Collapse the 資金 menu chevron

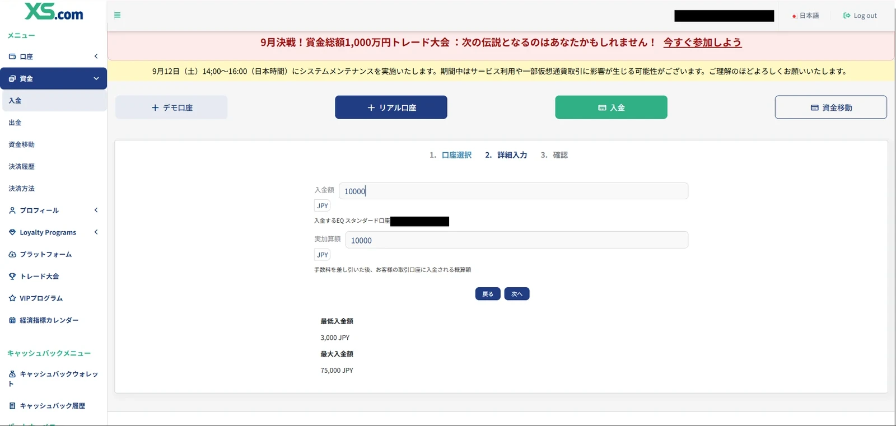[96, 78]
